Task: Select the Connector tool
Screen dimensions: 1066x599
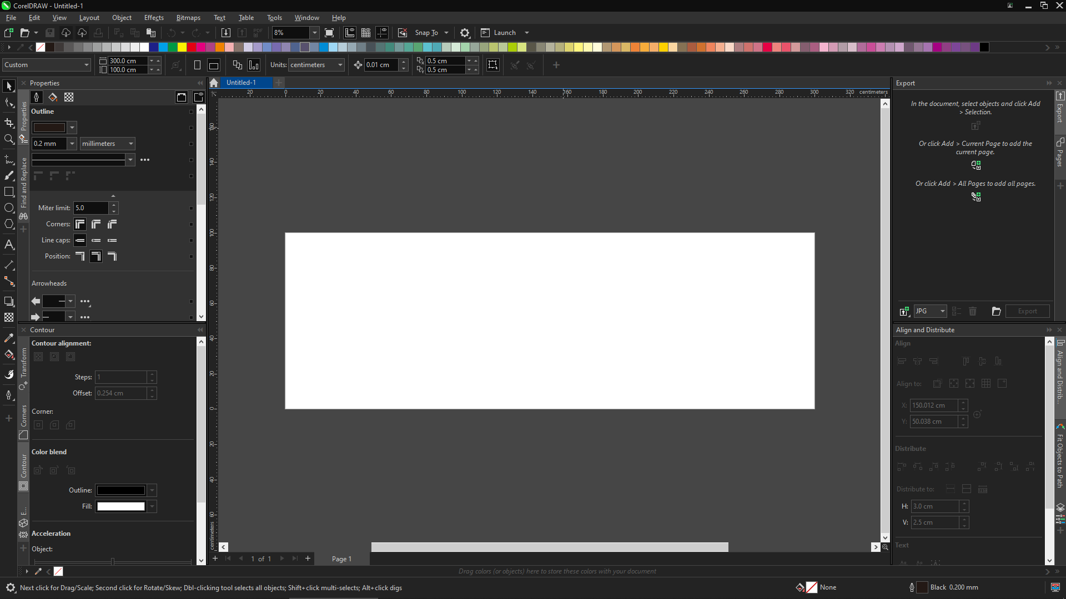Action: click(x=9, y=281)
